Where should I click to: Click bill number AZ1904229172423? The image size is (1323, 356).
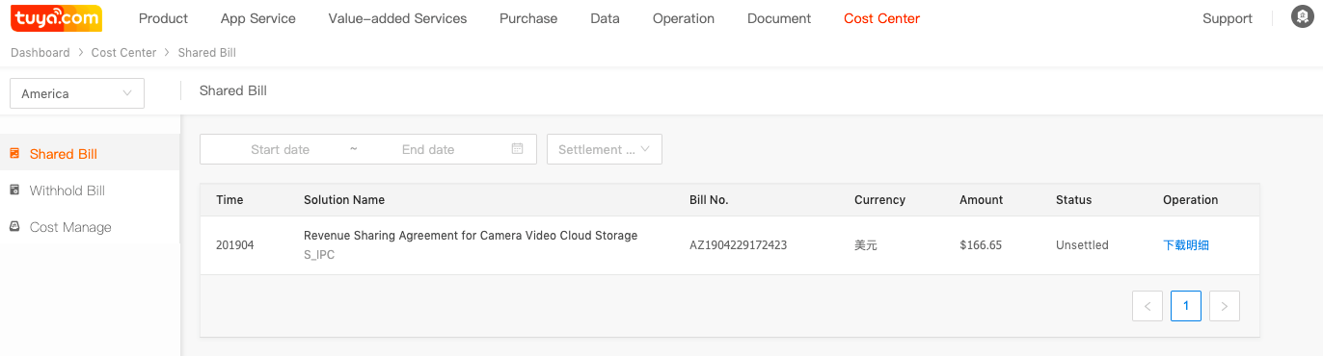pyautogui.click(x=738, y=245)
